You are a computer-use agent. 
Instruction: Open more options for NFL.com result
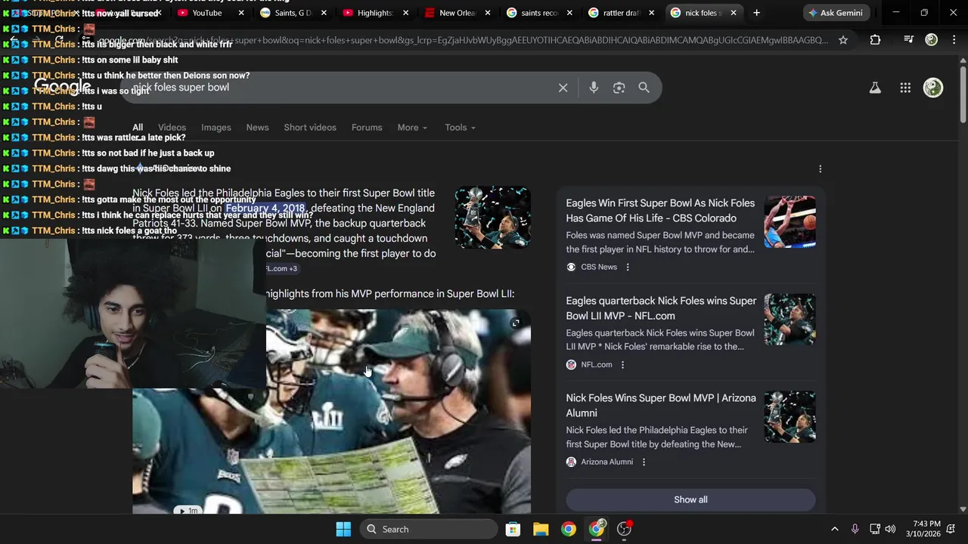pyautogui.click(x=622, y=364)
